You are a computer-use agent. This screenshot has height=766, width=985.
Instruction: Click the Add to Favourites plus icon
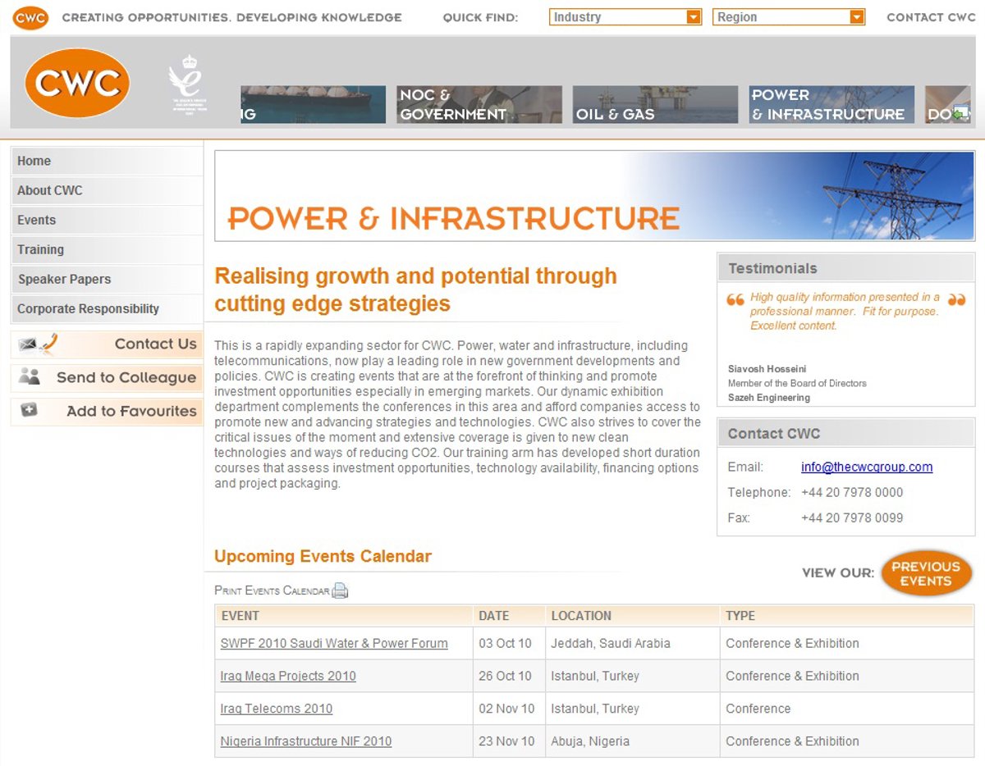[29, 411]
